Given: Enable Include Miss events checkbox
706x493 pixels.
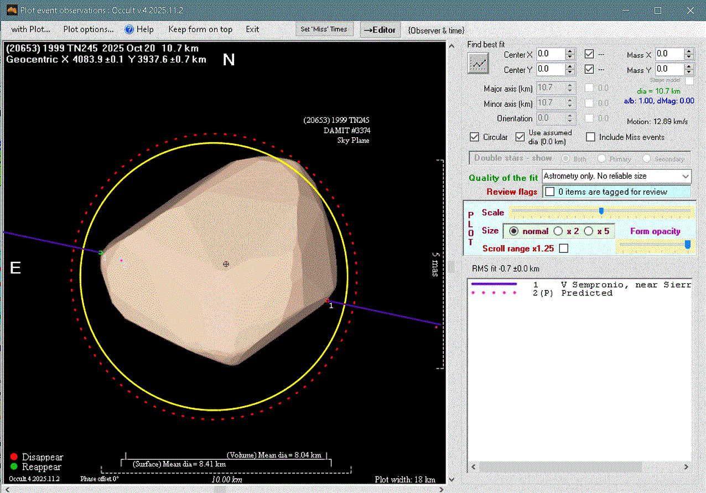Looking at the screenshot, I should pyautogui.click(x=590, y=137).
